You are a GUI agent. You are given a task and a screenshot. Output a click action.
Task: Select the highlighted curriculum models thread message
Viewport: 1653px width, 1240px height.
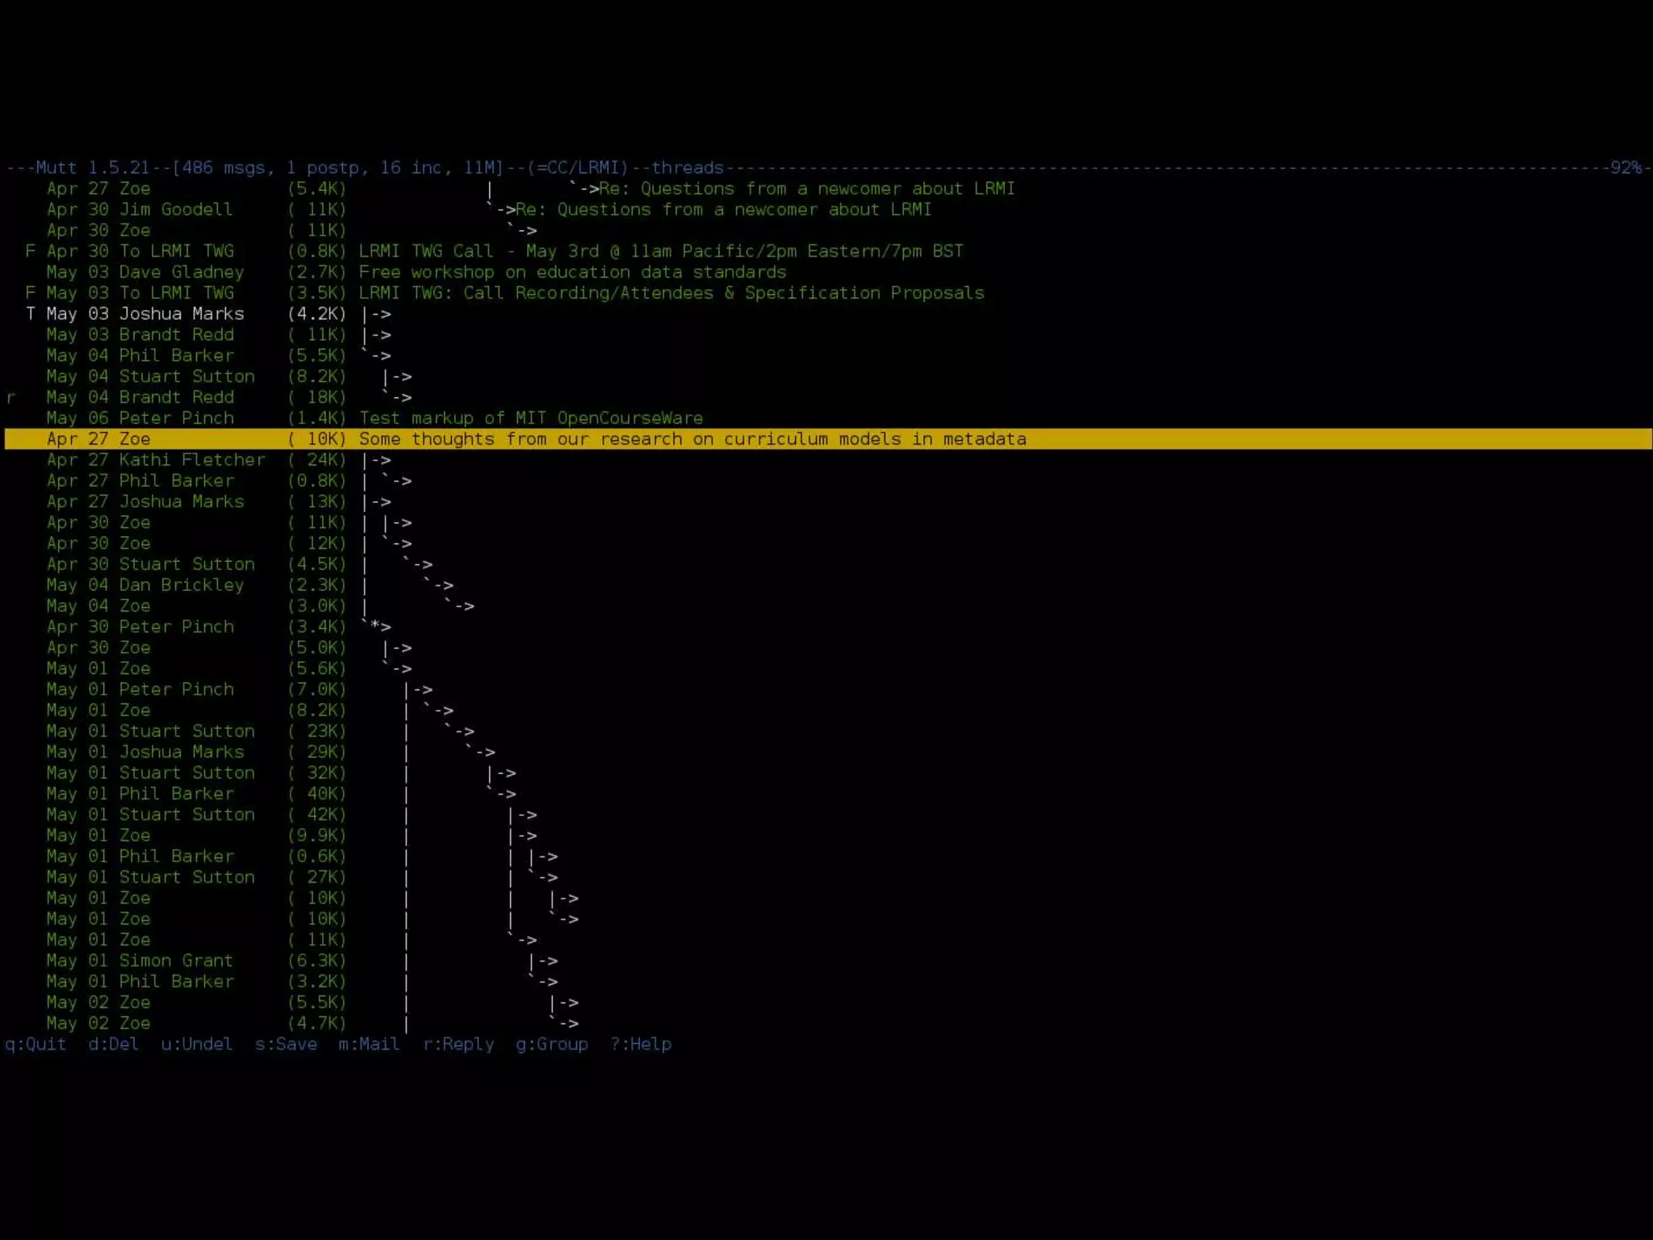(692, 439)
